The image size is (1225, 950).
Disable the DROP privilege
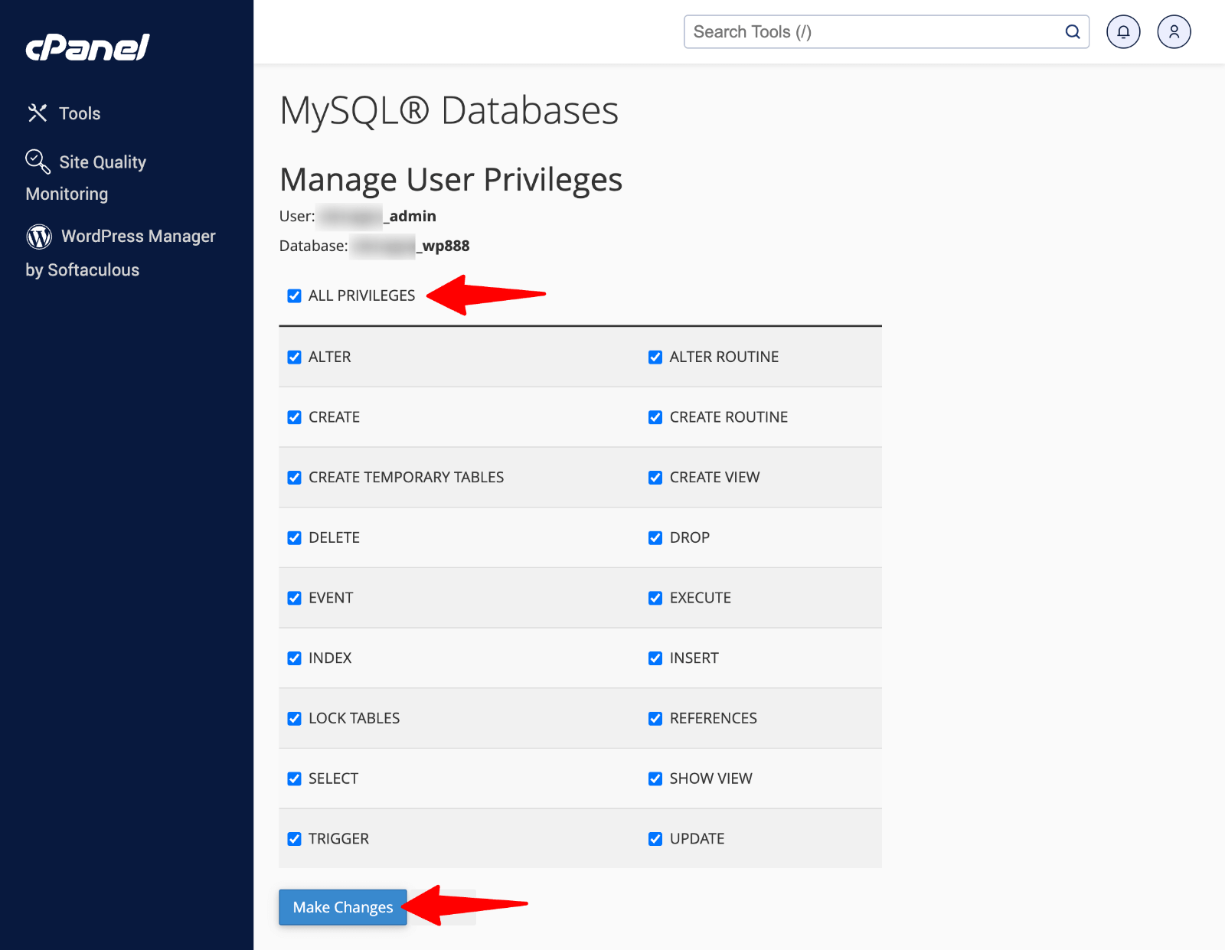pyautogui.click(x=655, y=537)
